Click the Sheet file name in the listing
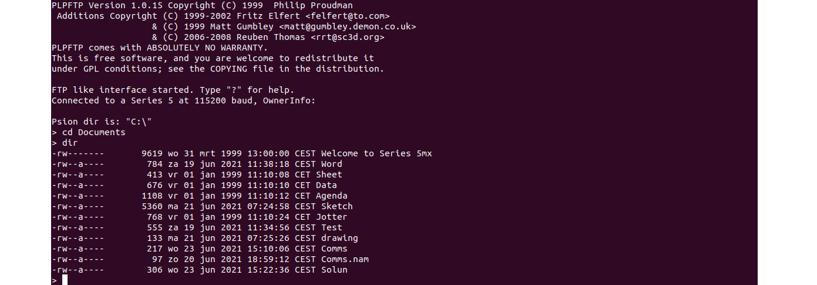The image size is (817, 285). 329,175
